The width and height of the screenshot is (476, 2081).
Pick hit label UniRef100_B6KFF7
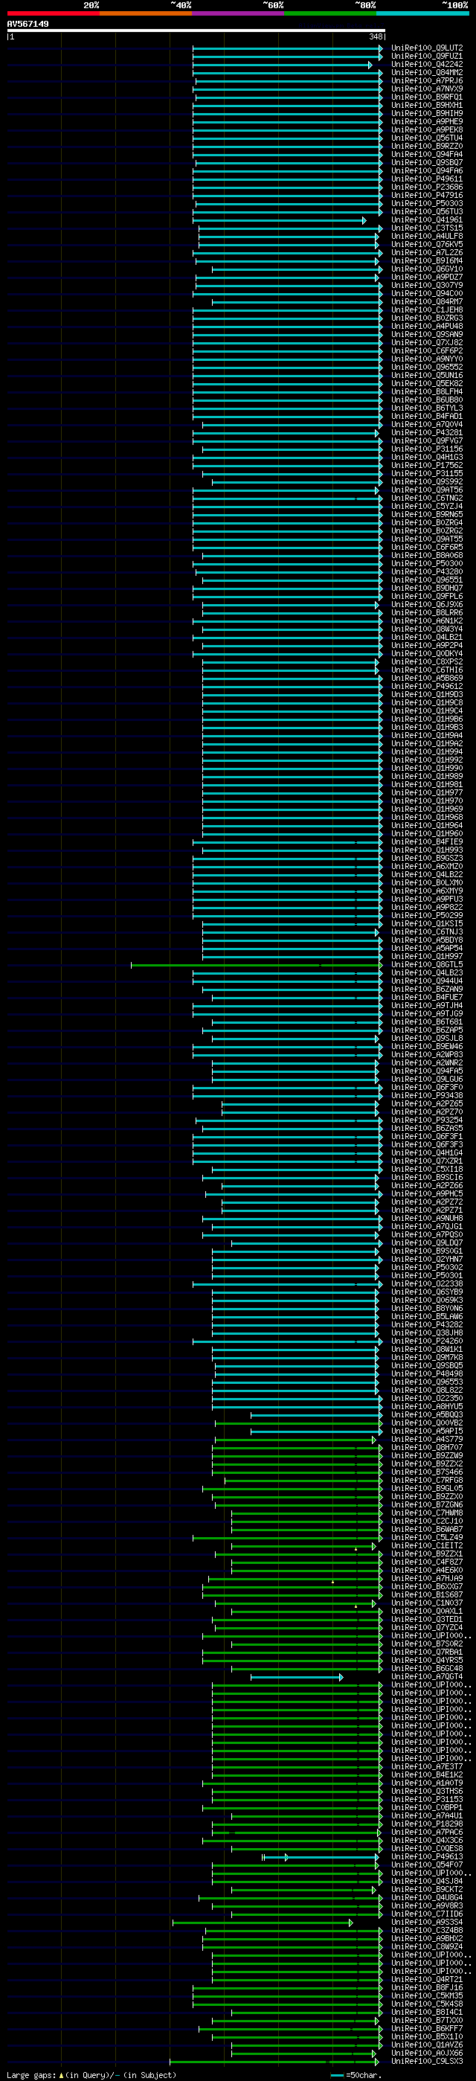click(x=428, y=2028)
